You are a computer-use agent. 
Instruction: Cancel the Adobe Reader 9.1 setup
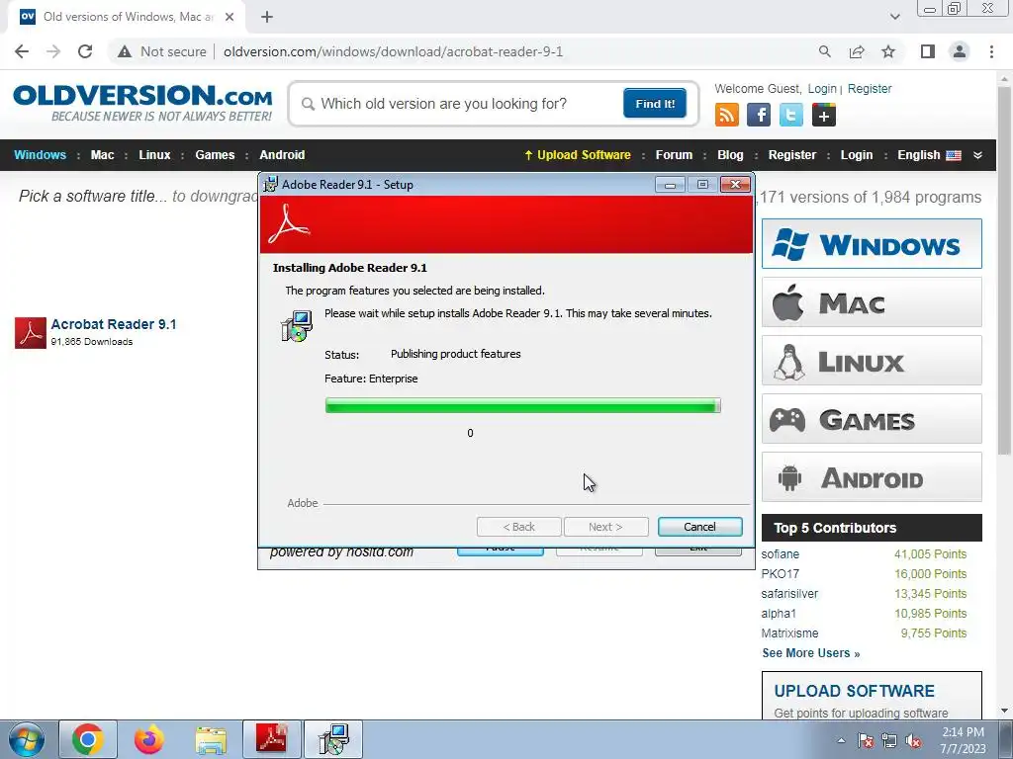point(699,527)
